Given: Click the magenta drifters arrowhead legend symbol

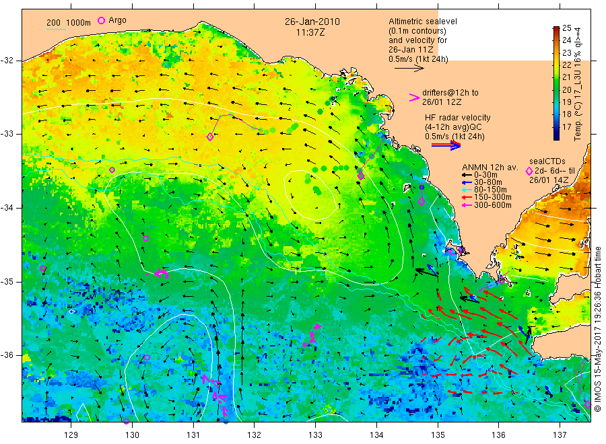Looking at the screenshot, I should click(414, 98).
